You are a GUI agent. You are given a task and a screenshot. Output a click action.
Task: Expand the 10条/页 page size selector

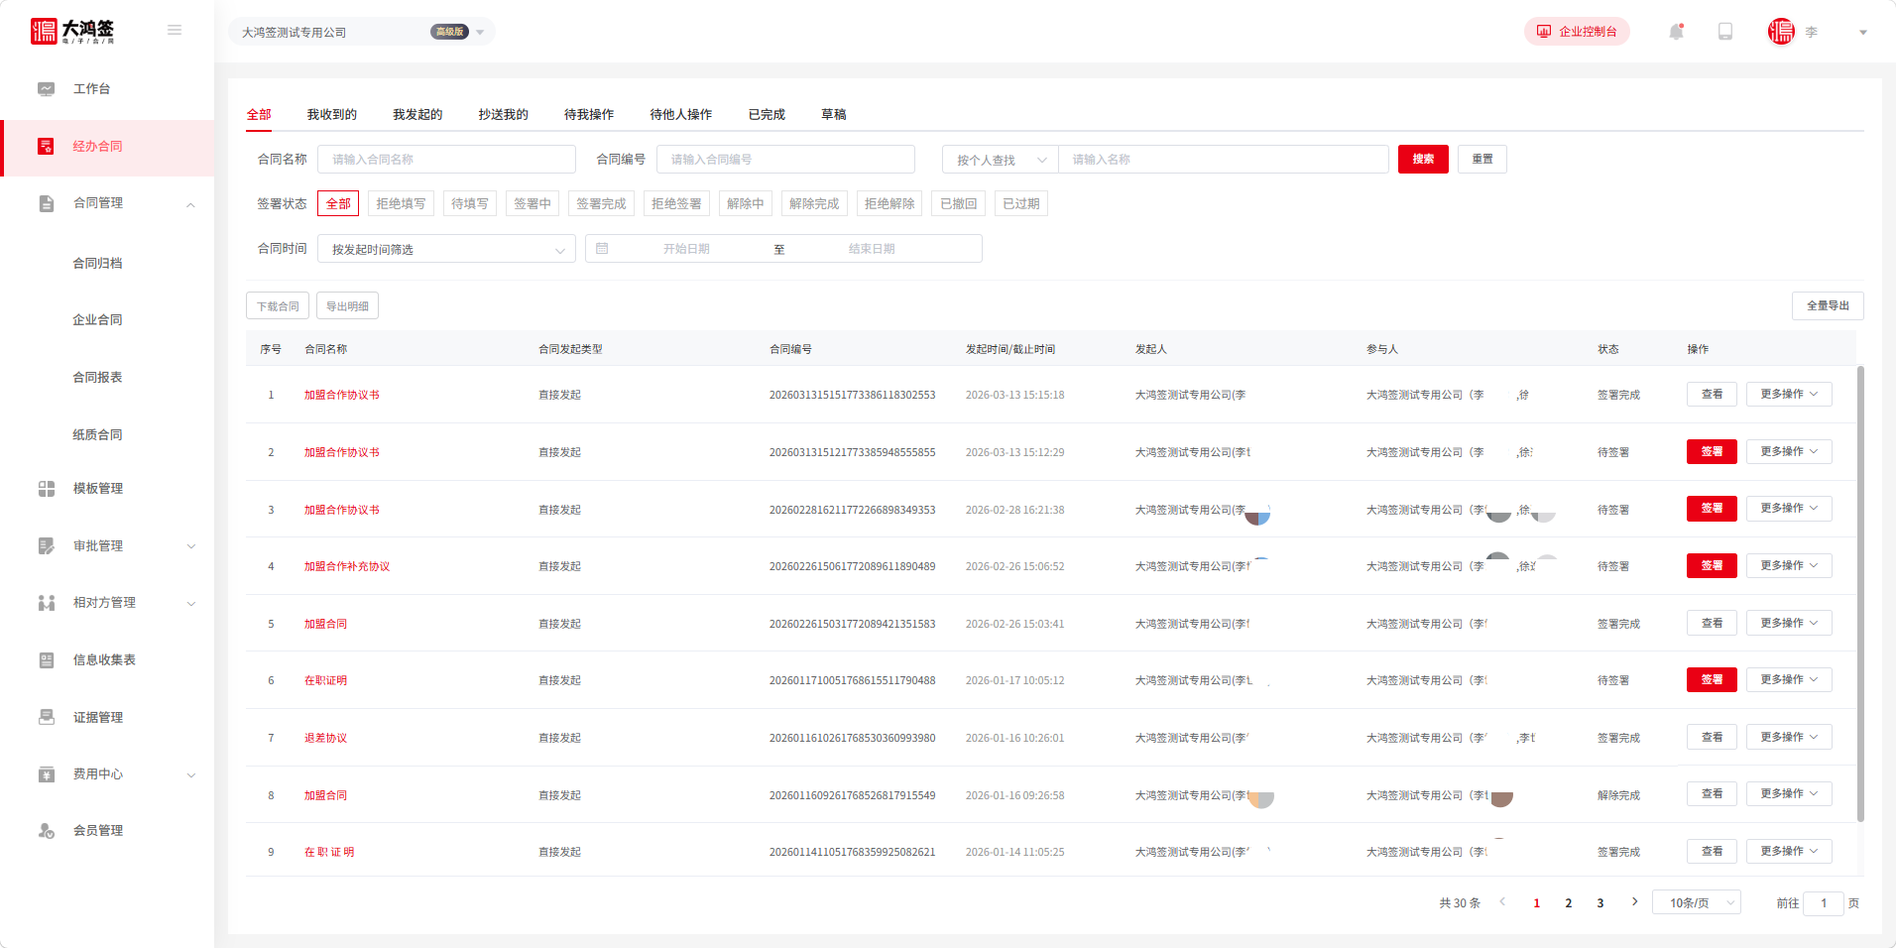pos(1696,903)
